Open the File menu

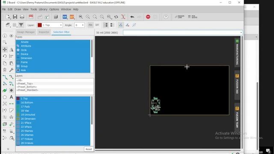(4, 9)
